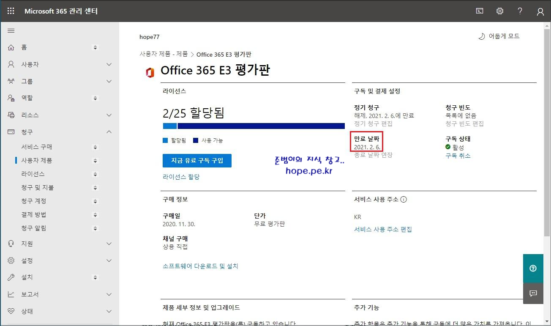Expand the 사용자 menu chevron
The image size is (551, 326).
coord(109,64)
